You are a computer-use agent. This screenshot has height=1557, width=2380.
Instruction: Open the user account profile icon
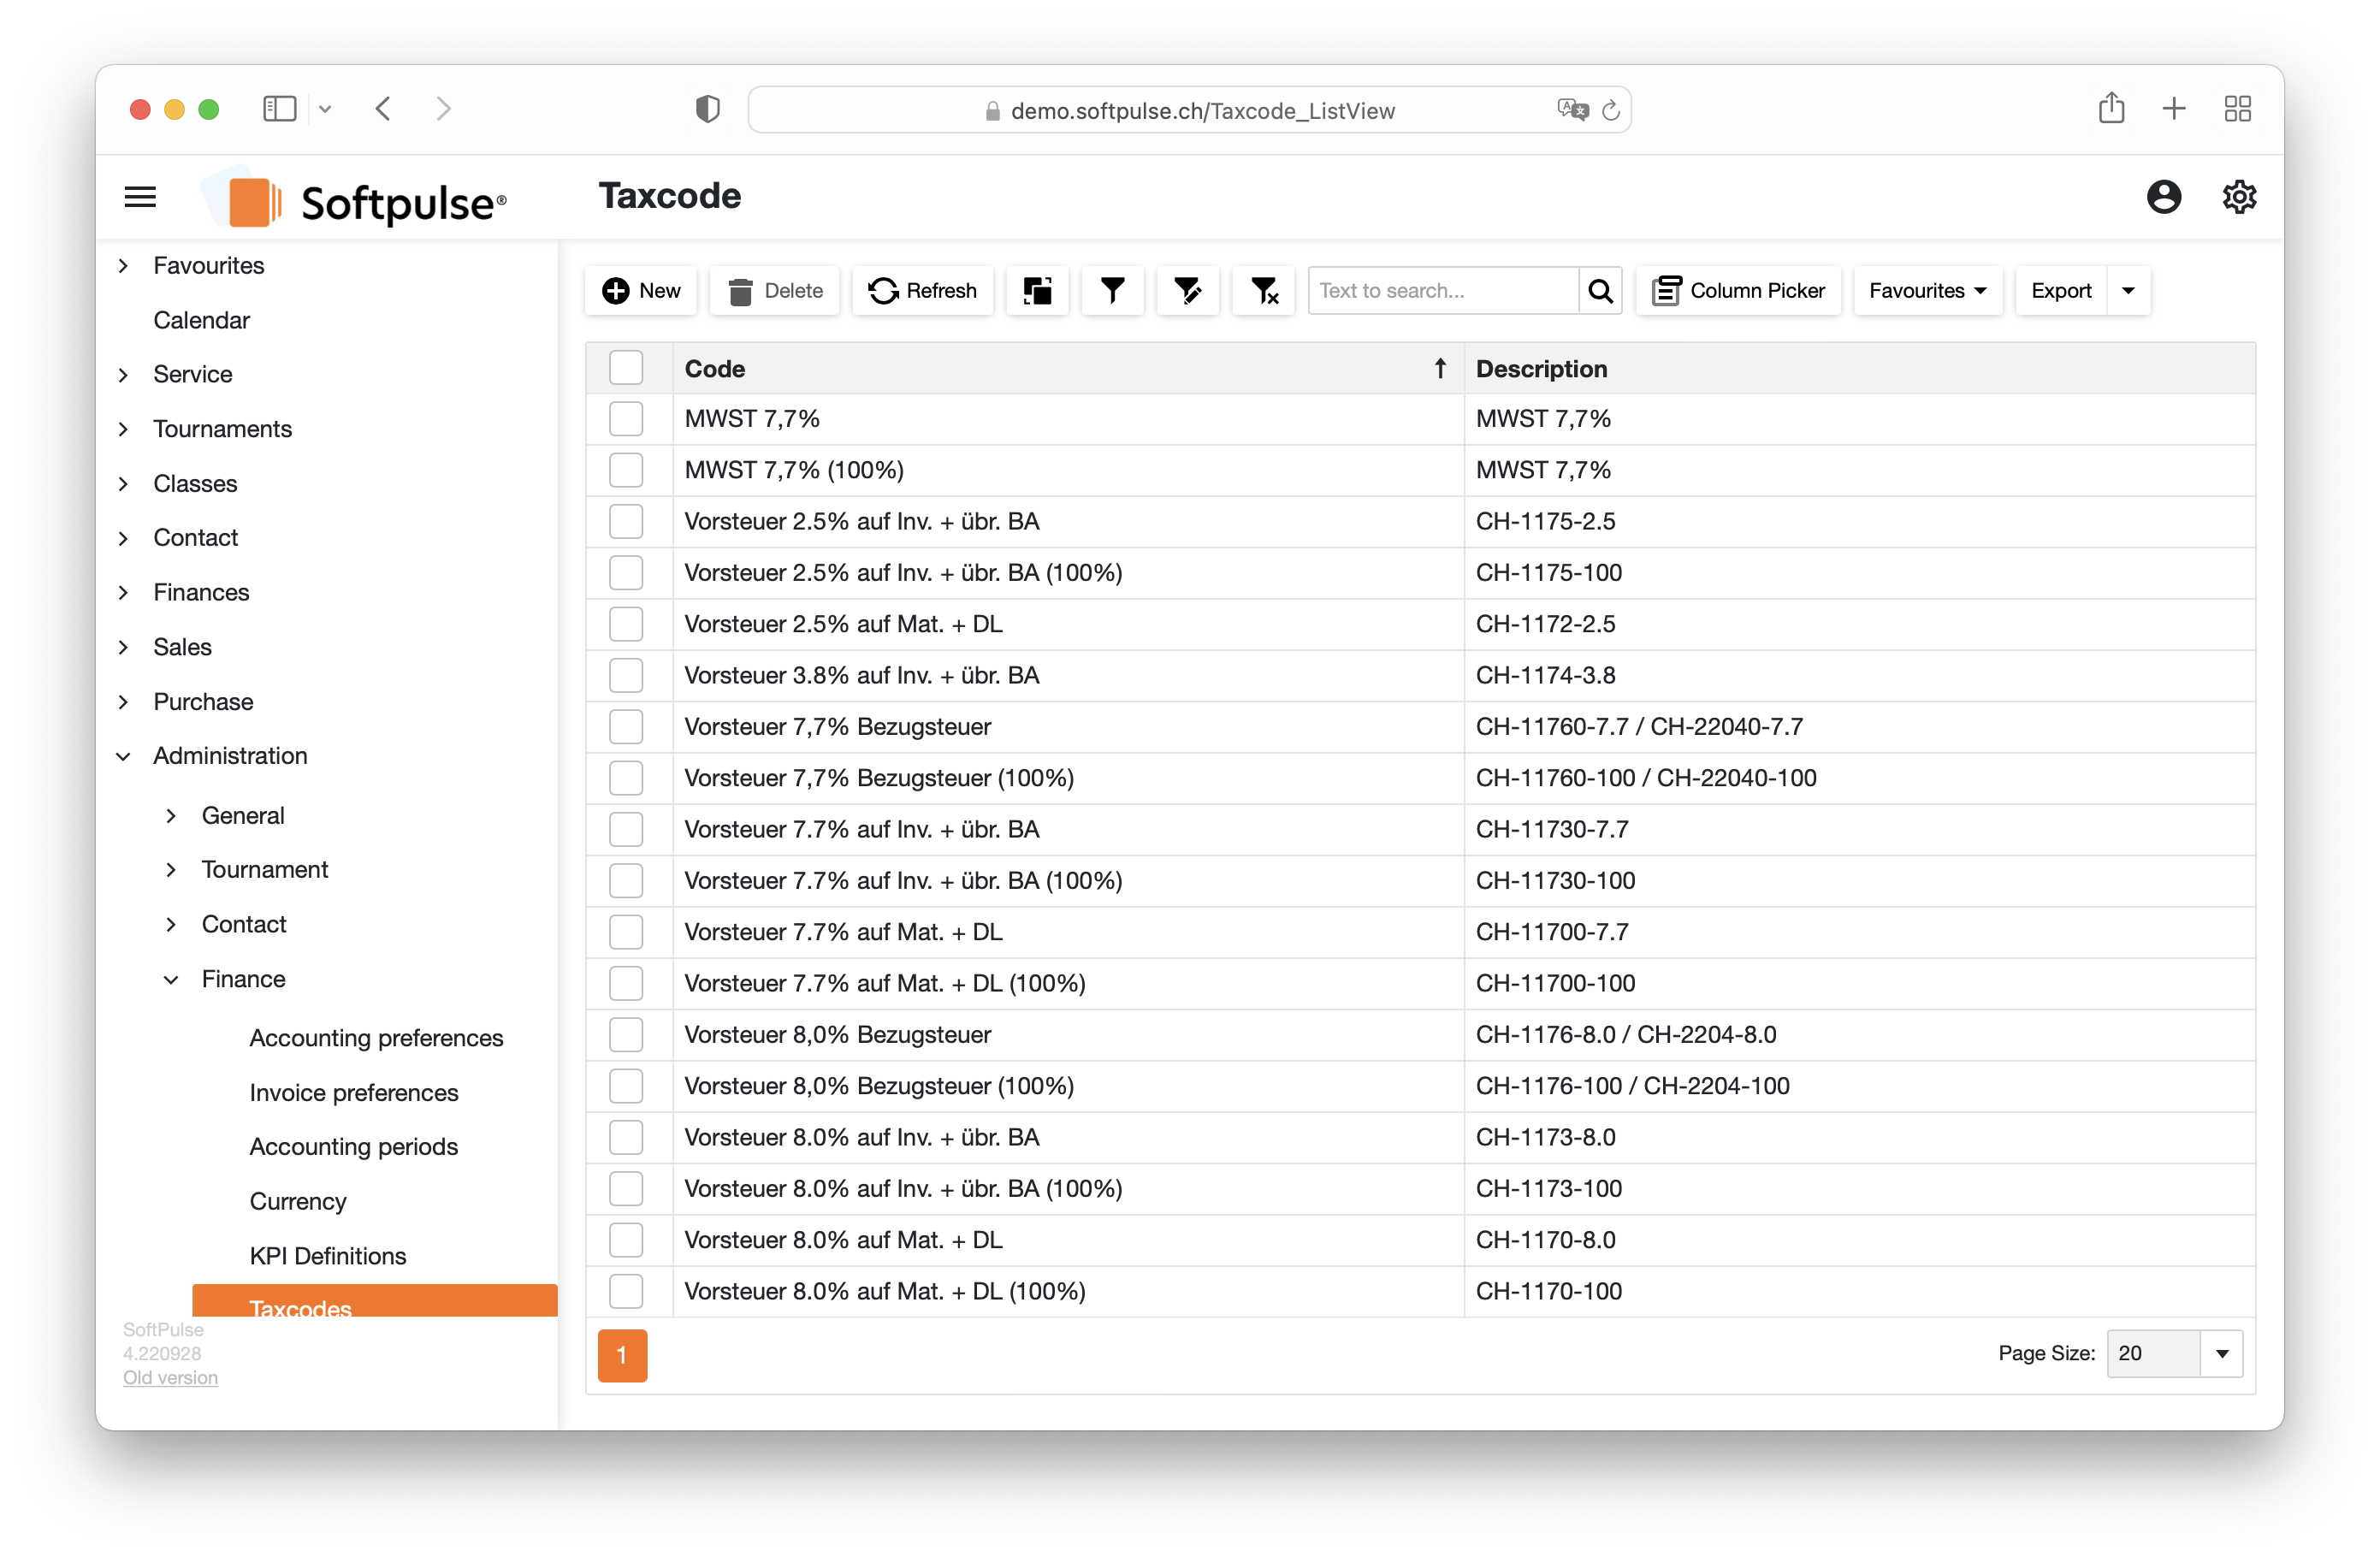click(x=2163, y=197)
